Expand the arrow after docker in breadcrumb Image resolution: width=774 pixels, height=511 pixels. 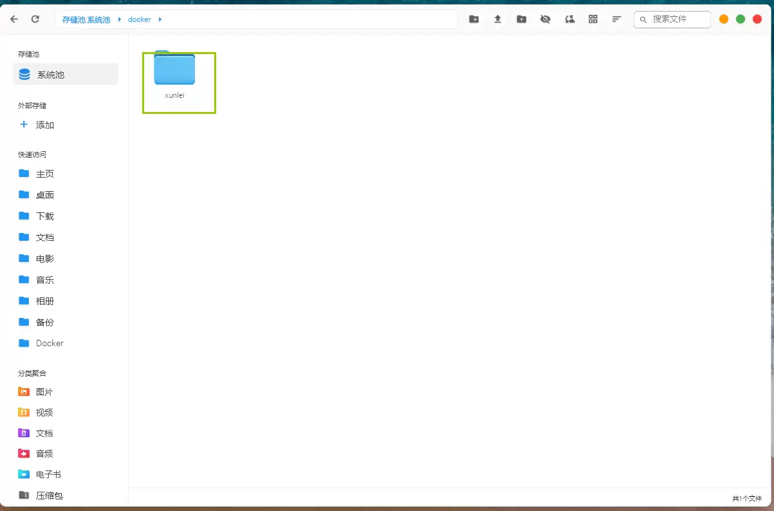[x=160, y=20]
